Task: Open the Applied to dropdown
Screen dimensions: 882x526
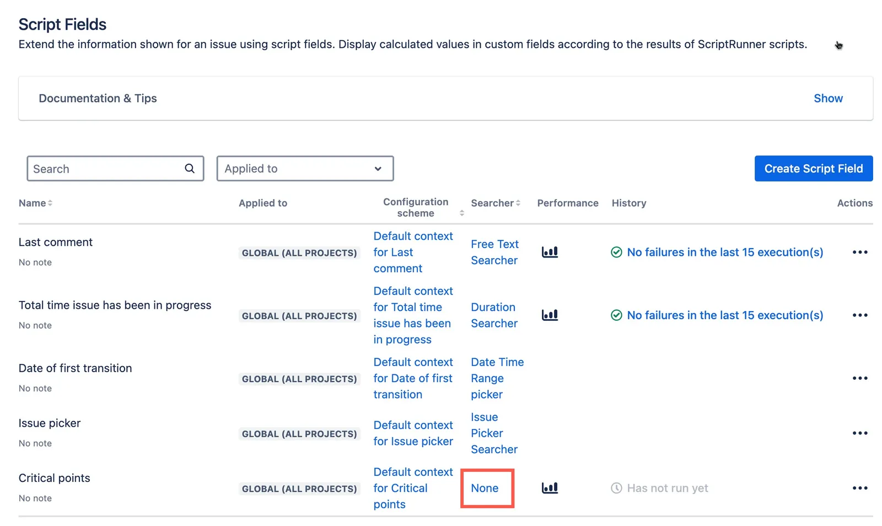Action: click(x=305, y=168)
